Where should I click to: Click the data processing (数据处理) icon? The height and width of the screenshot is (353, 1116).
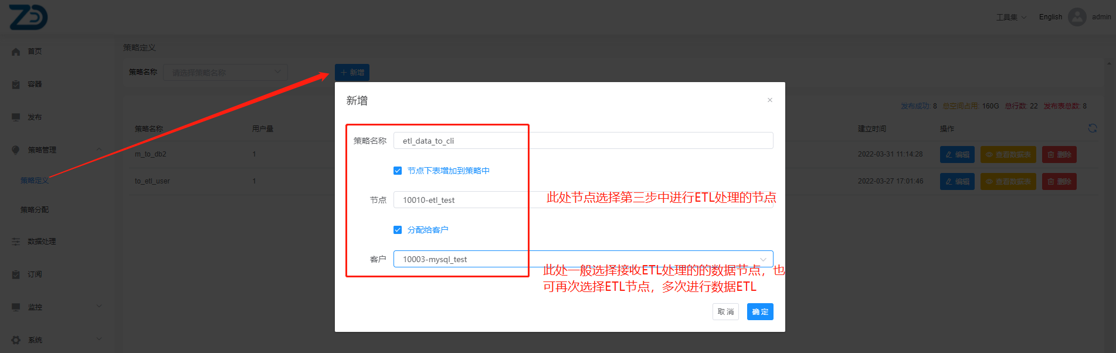pos(16,242)
